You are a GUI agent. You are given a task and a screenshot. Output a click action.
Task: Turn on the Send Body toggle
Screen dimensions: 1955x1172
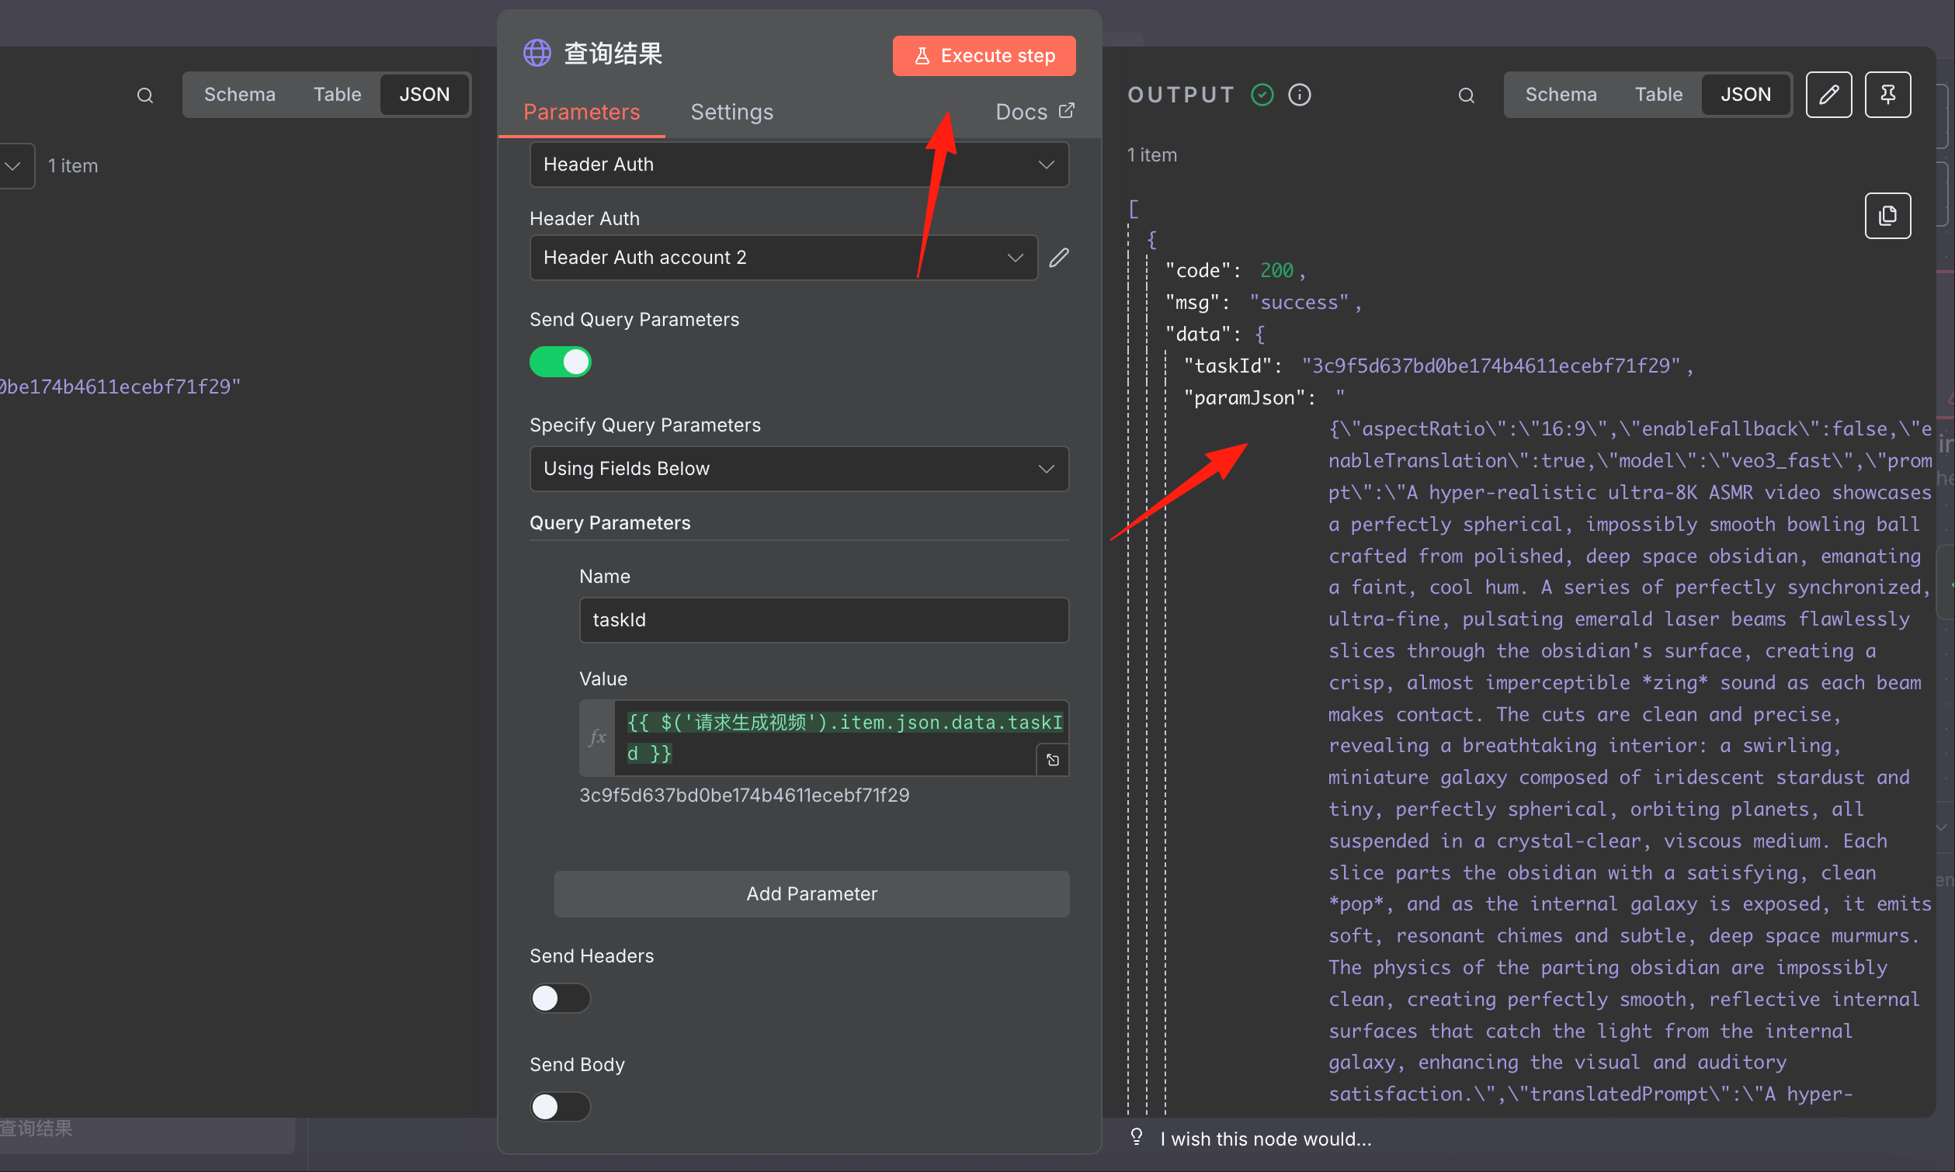pyautogui.click(x=560, y=1107)
